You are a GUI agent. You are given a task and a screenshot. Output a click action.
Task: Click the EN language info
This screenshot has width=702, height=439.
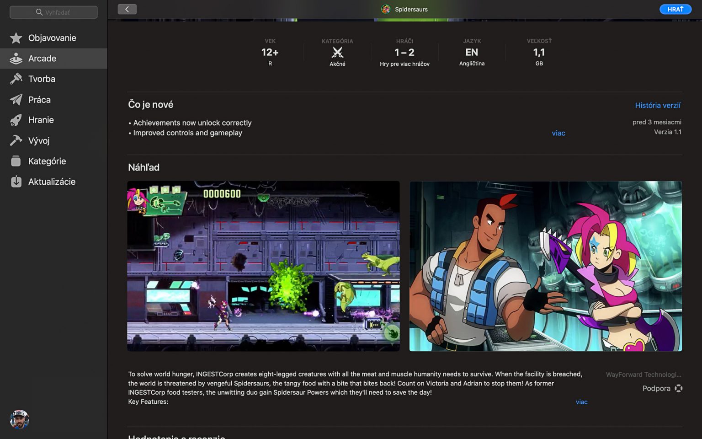pos(472,52)
